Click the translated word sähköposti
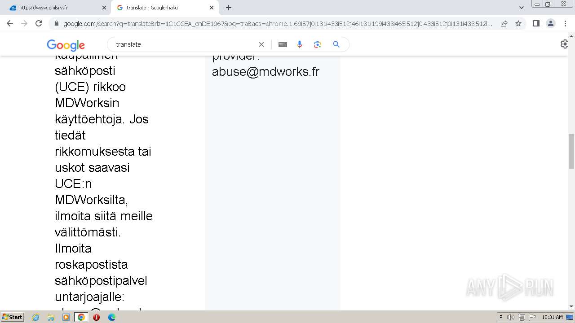 click(85, 71)
